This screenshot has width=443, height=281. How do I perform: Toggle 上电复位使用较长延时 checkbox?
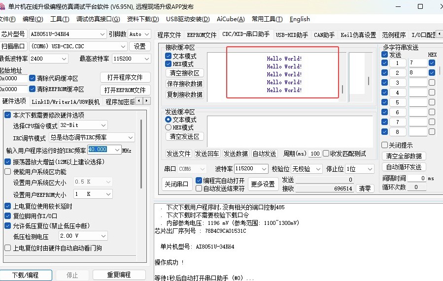pyautogui.click(x=8, y=206)
